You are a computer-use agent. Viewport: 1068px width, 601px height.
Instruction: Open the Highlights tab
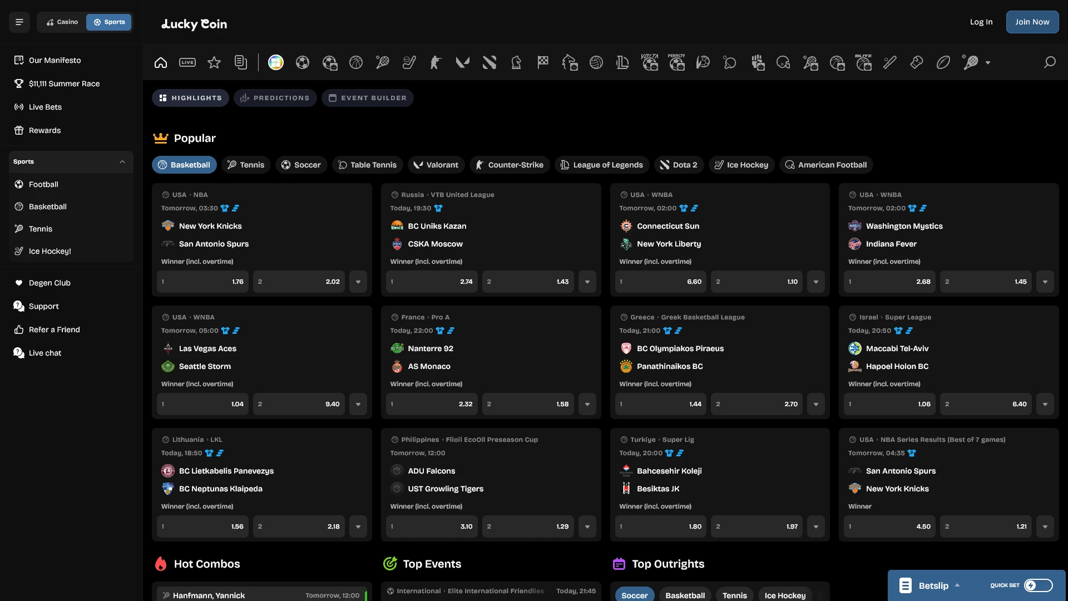pos(190,98)
